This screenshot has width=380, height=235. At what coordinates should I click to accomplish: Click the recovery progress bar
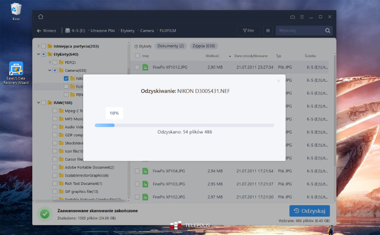[x=184, y=125]
